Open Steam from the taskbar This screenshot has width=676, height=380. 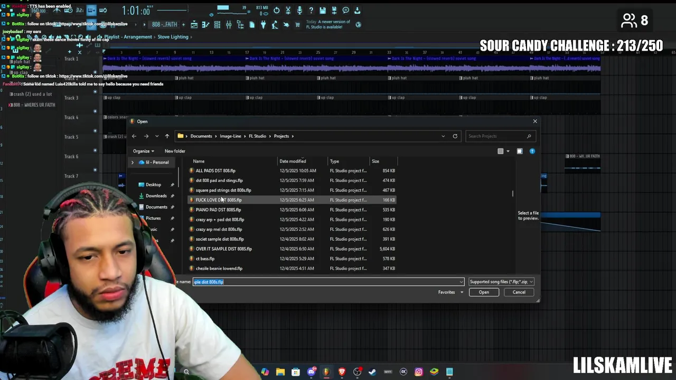coord(372,372)
